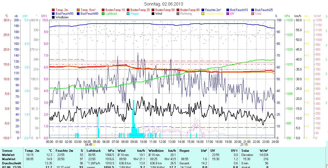Select the black Wind legend square

click(153, 14)
